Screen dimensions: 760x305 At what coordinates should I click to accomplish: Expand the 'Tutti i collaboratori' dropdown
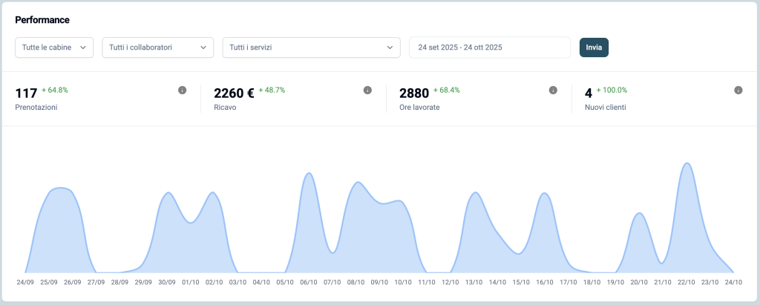(x=157, y=47)
